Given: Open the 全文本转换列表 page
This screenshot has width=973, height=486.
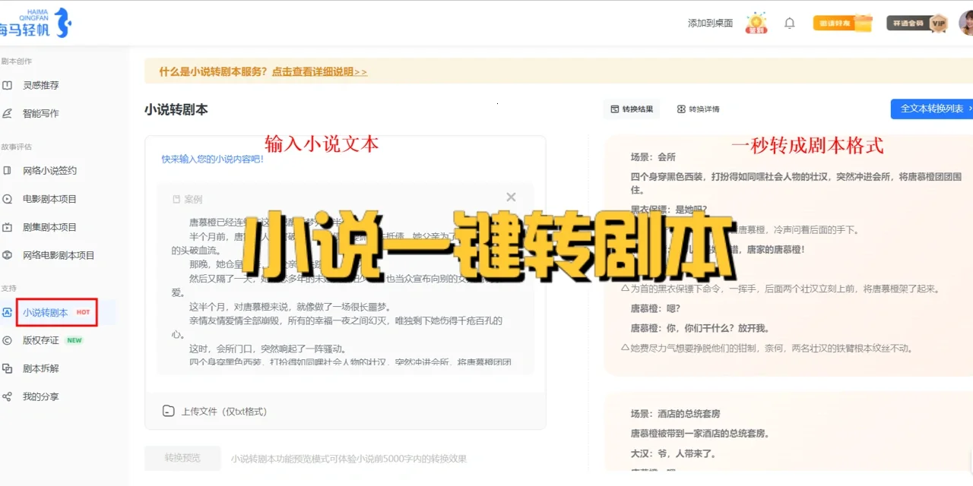Looking at the screenshot, I should pyautogui.click(x=933, y=109).
